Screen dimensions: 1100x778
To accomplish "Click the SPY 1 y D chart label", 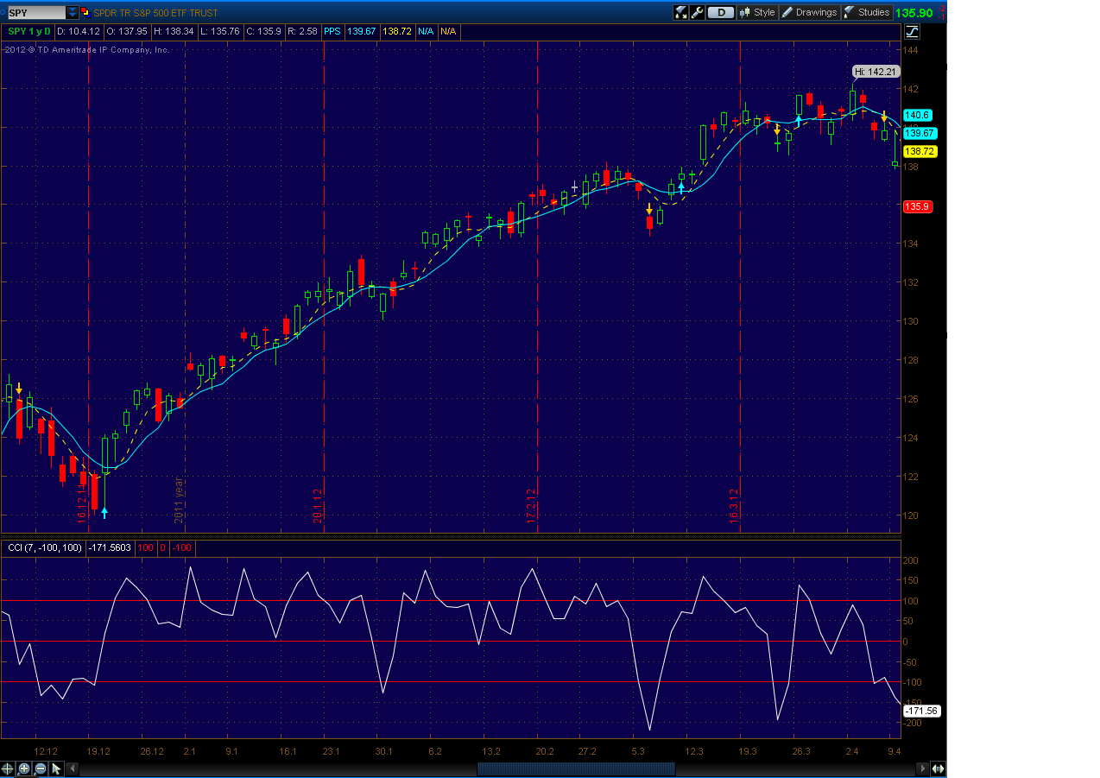I will [29, 31].
